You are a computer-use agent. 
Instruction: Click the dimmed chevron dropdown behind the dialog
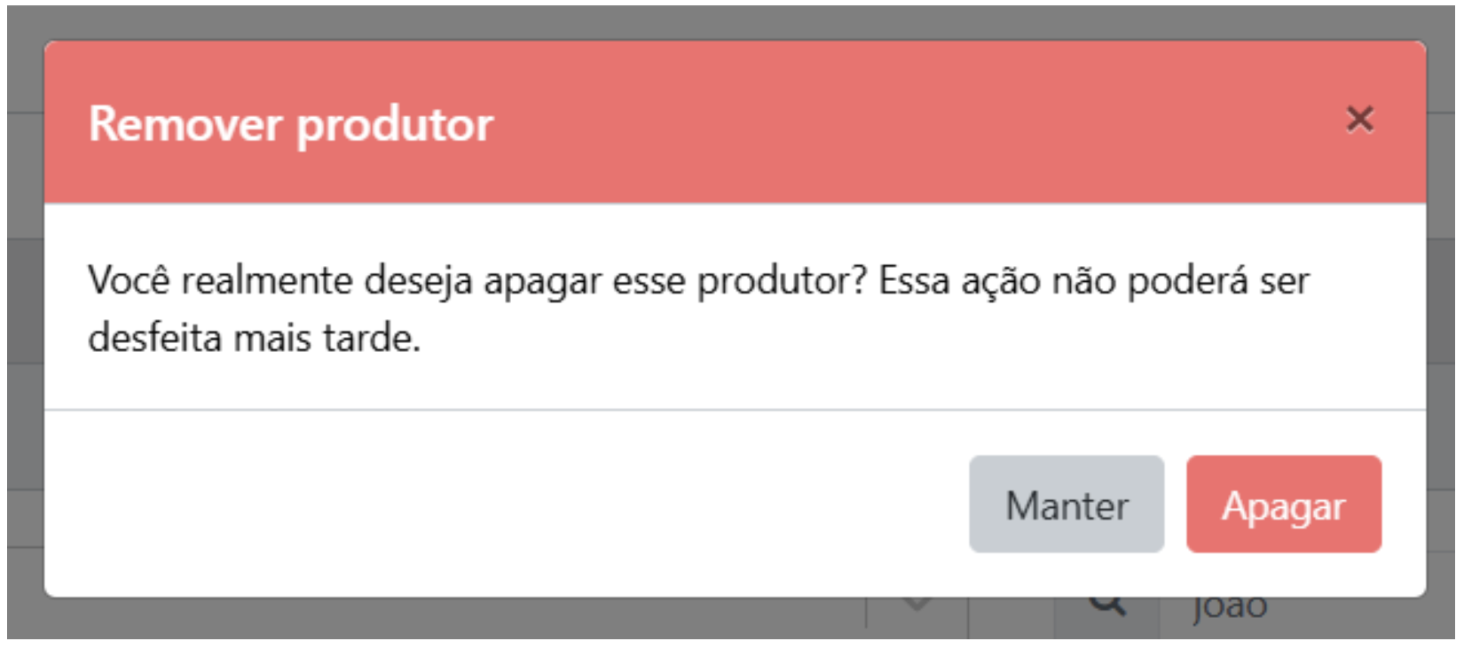point(917,605)
